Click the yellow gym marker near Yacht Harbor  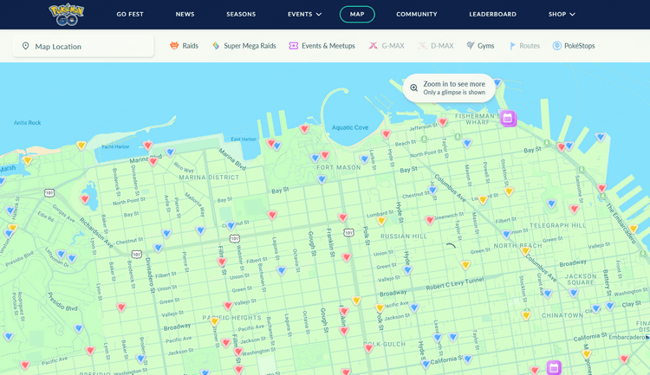click(81, 145)
